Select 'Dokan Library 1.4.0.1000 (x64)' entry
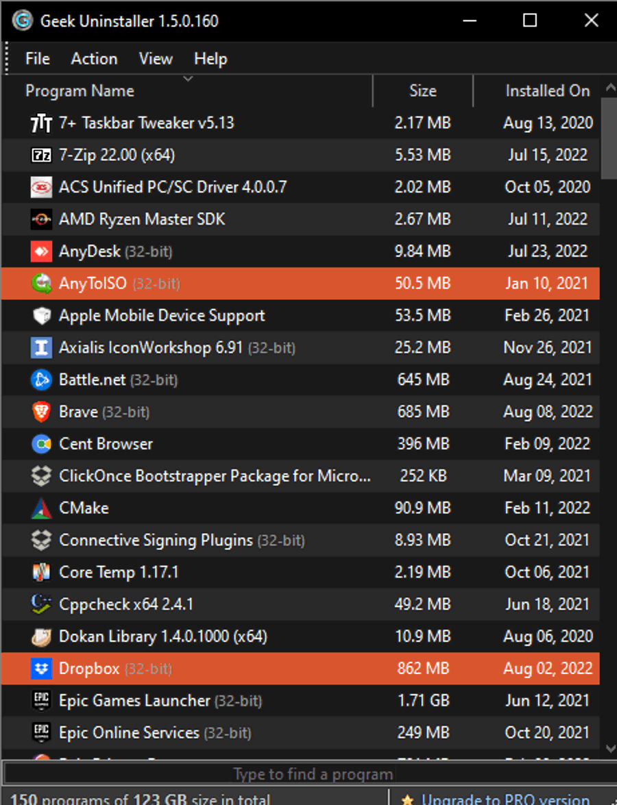Image resolution: width=617 pixels, height=805 pixels. [163, 636]
